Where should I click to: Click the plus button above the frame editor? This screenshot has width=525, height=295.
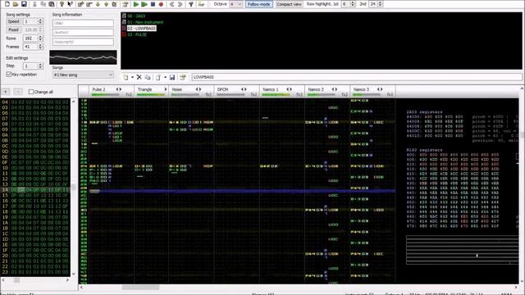point(6,92)
